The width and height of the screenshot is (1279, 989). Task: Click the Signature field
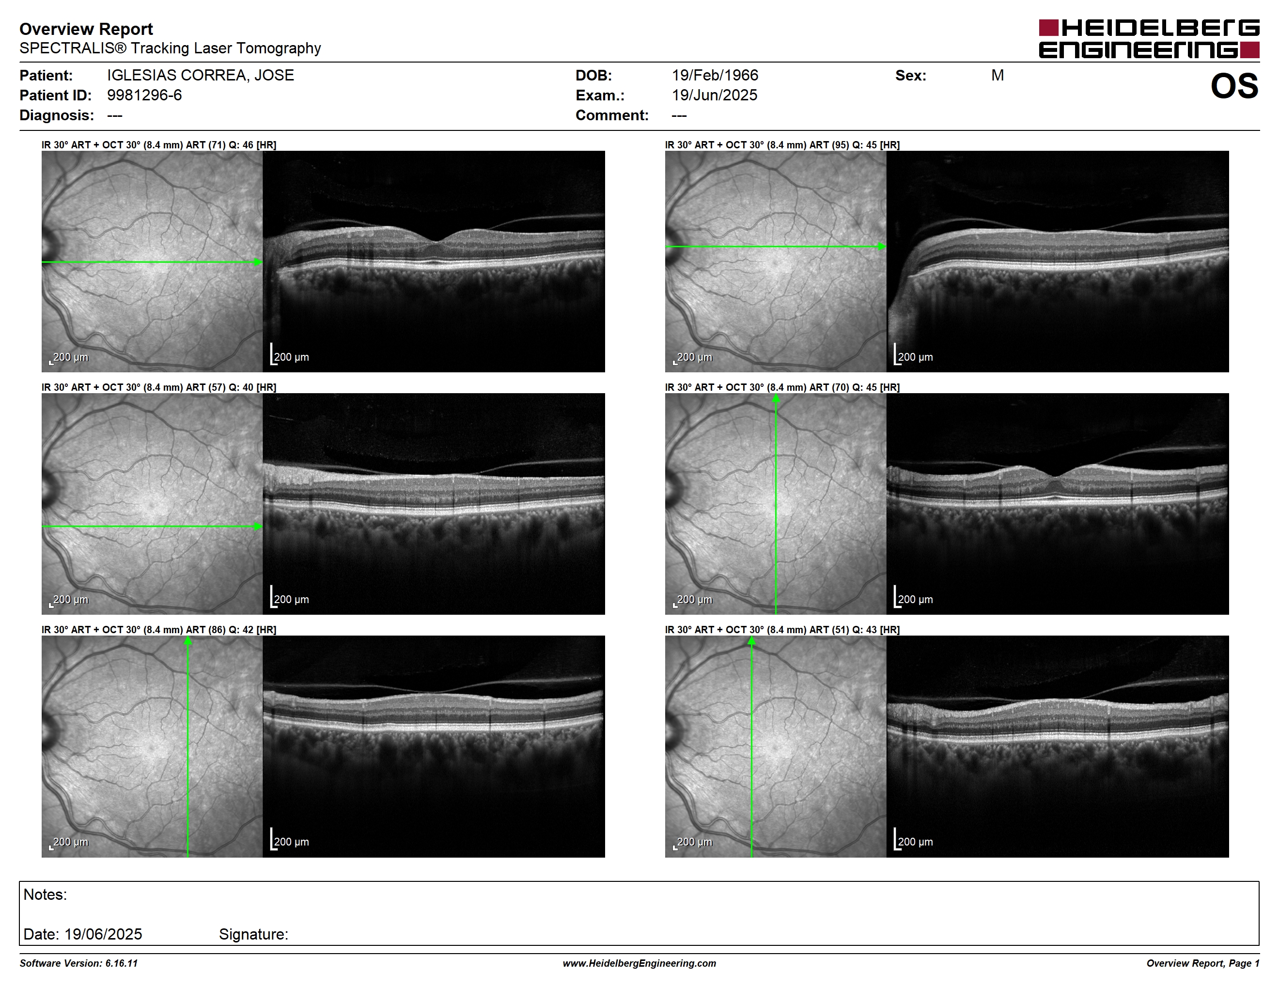tap(253, 934)
